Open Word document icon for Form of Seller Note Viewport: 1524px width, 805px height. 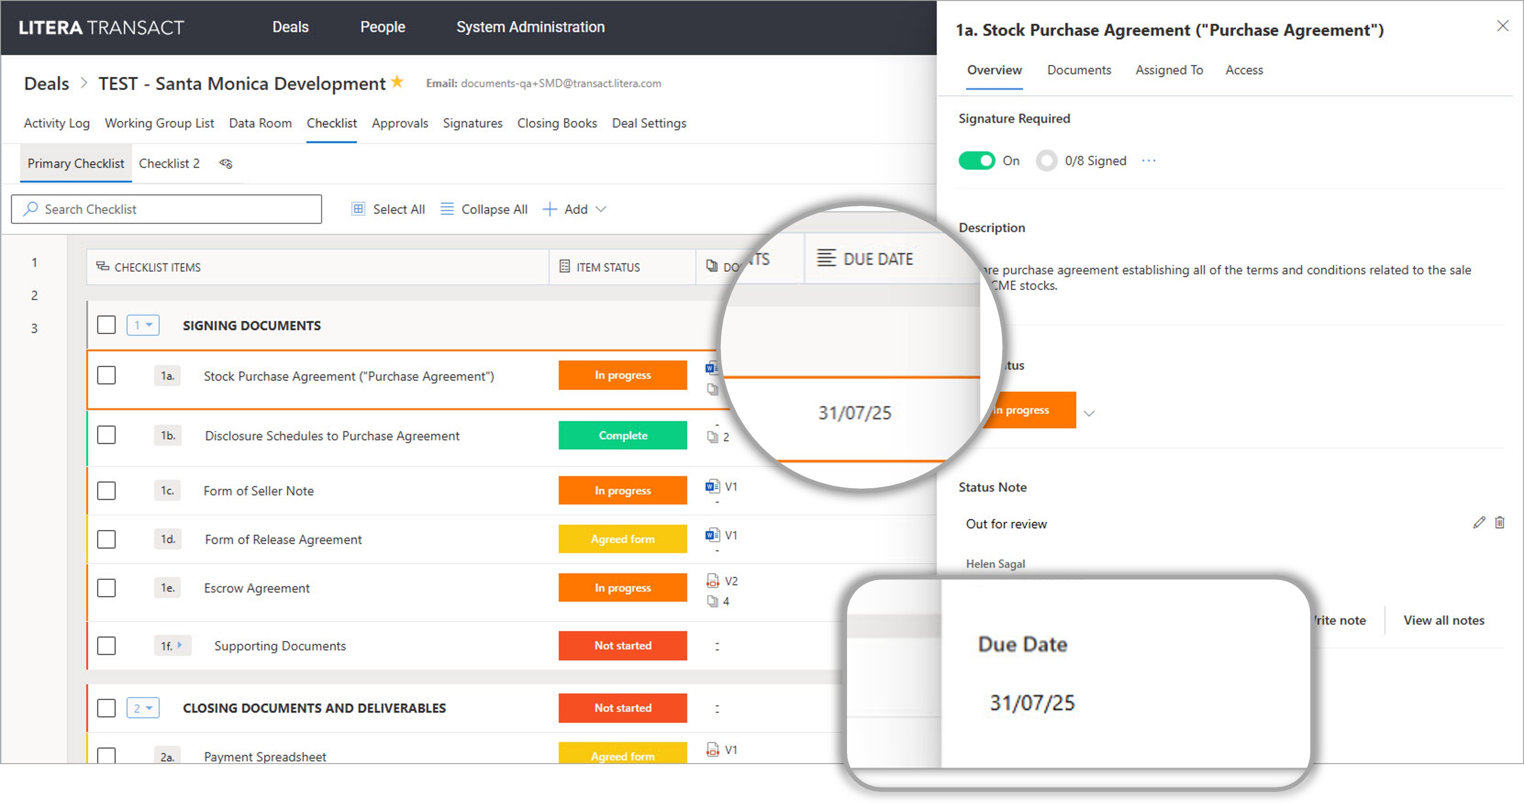712,486
